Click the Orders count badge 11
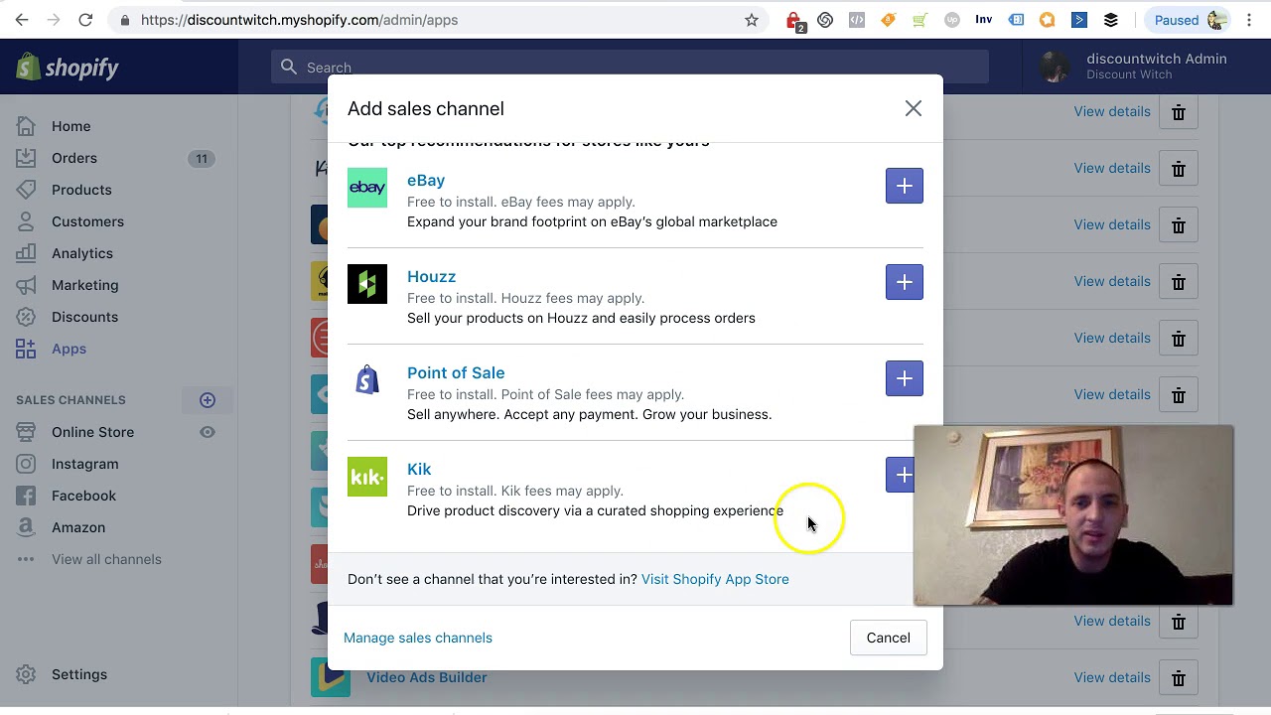1271x715 pixels. point(202,158)
